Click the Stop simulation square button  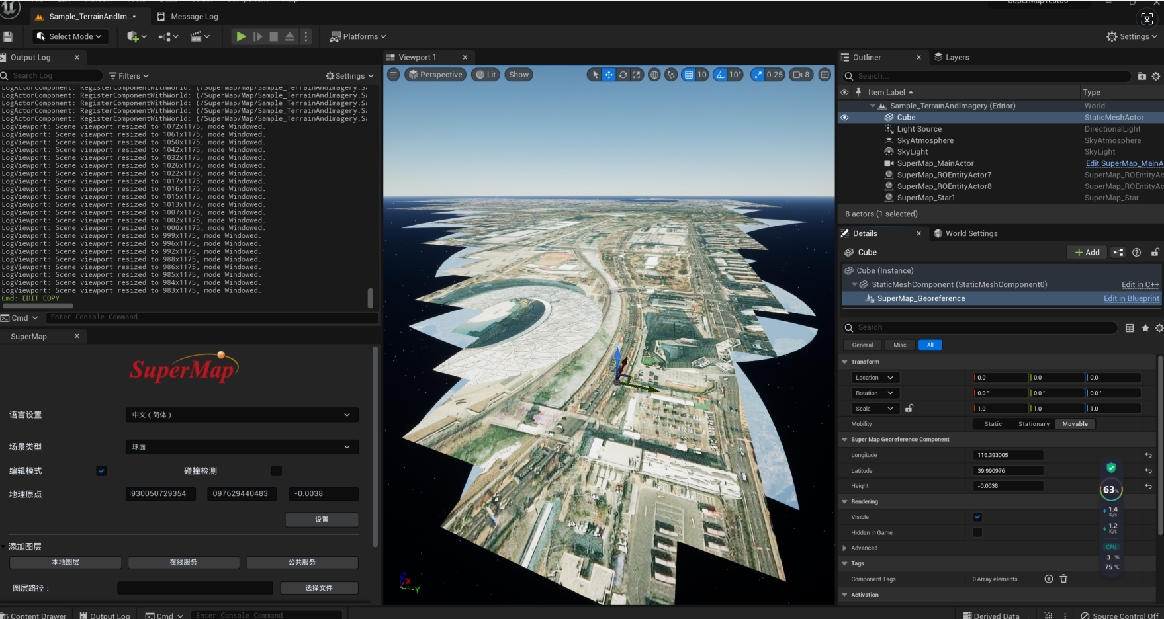point(273,36)
